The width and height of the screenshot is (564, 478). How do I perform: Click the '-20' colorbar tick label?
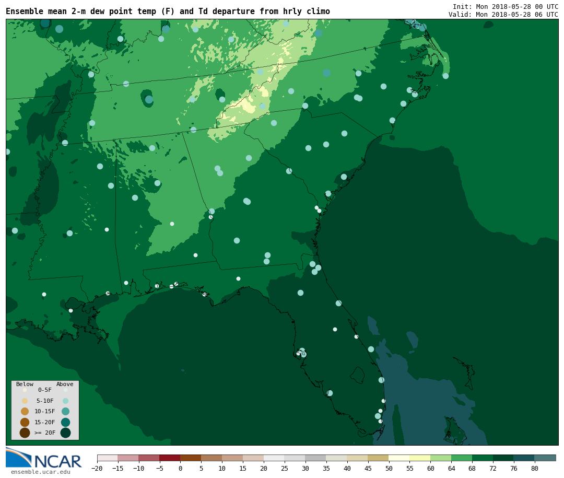pos(97,468)
